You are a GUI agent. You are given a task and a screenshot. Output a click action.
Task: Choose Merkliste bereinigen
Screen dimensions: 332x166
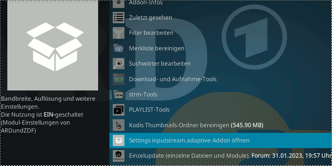click(x=221, y=48)
